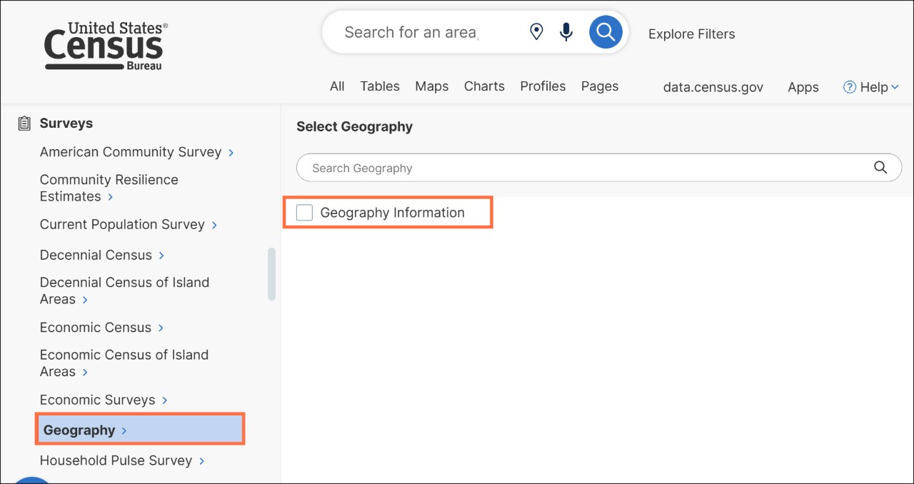Select the Geography filter in Surveys list
This screenshot has height=484, width=914.
point(80,429)
